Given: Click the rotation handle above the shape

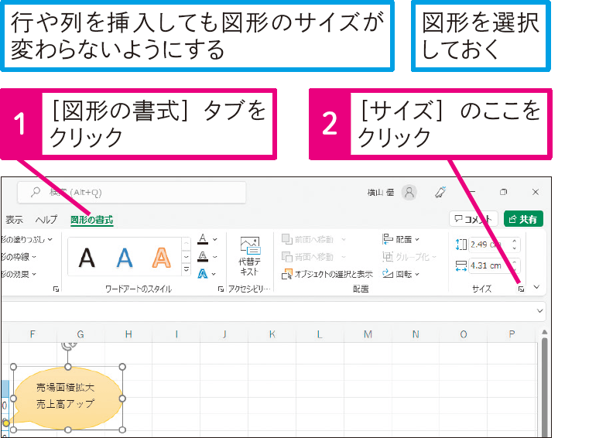Looking at the screenshot, I should point(68,346).
